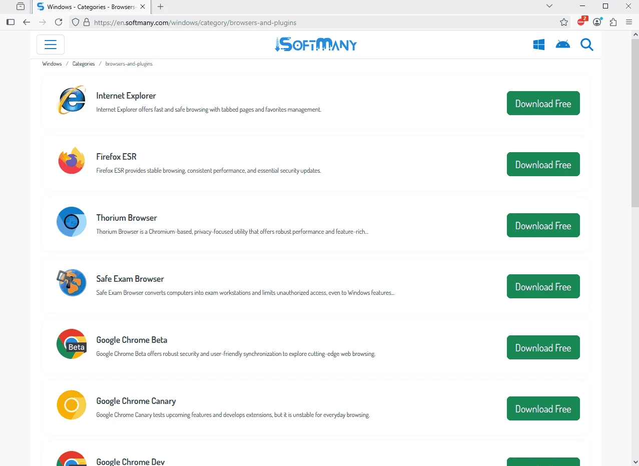The width and height of the screenshot is (639, 466).
Task: Download Free button for Firefox ESR
Action: click(543, 164)
